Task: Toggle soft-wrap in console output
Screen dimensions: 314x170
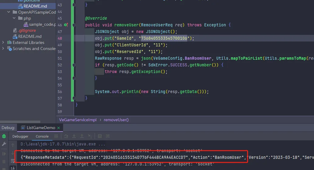Action: (13, 161)
